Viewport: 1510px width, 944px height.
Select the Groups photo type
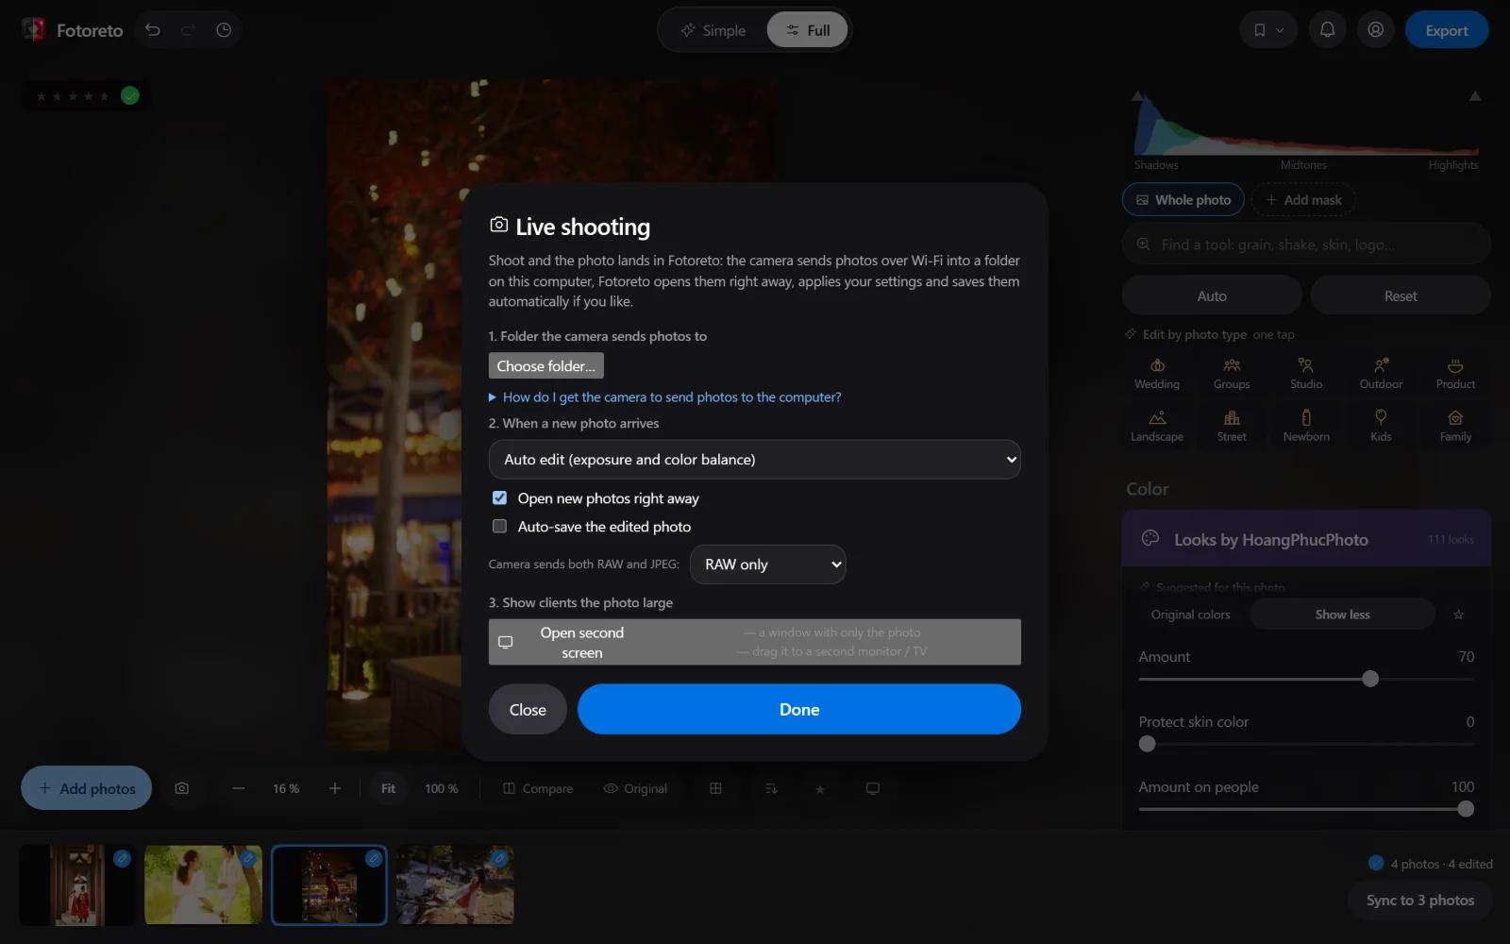click(1232, 374)
